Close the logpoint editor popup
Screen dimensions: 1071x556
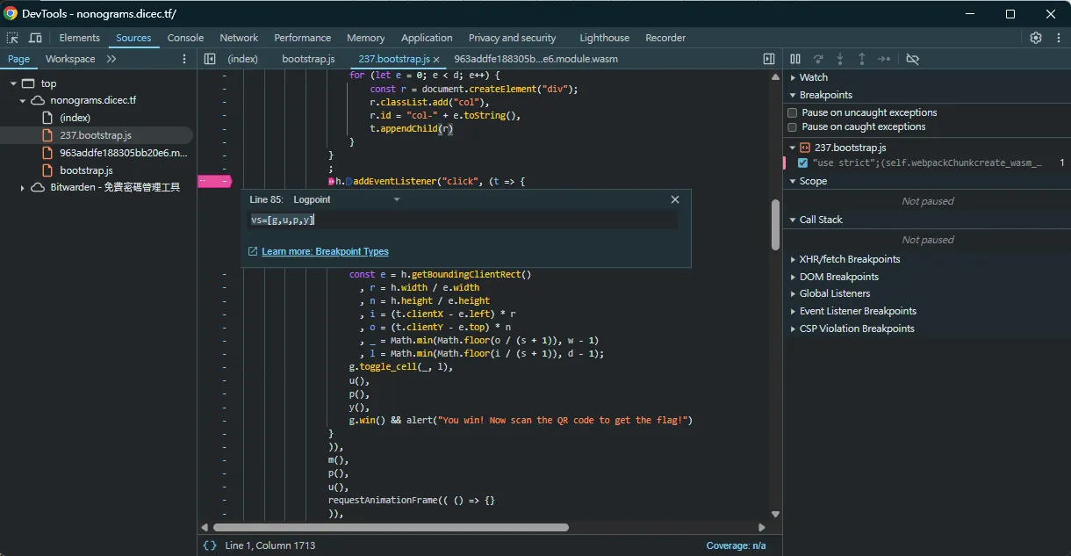click(674, 199)
